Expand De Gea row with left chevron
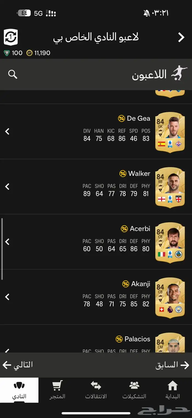The image size is (192, 418). pyautogui.click(x=7, y=132)
